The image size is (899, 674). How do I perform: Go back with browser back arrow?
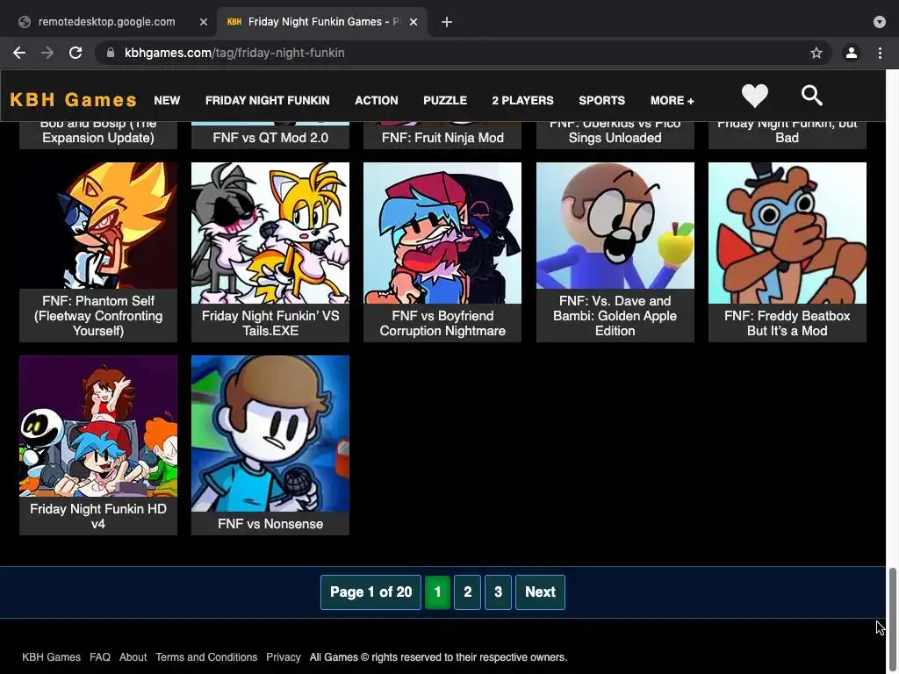pyautogui.click(x=19, y=53)
